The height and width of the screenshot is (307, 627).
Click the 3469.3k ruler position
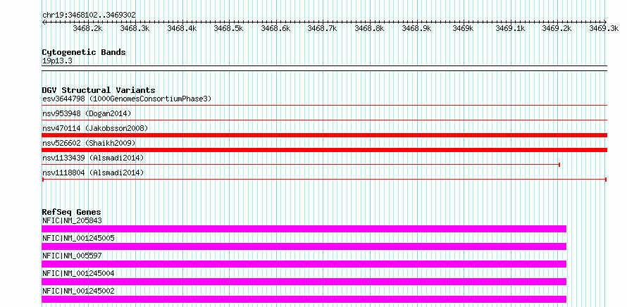604,28
